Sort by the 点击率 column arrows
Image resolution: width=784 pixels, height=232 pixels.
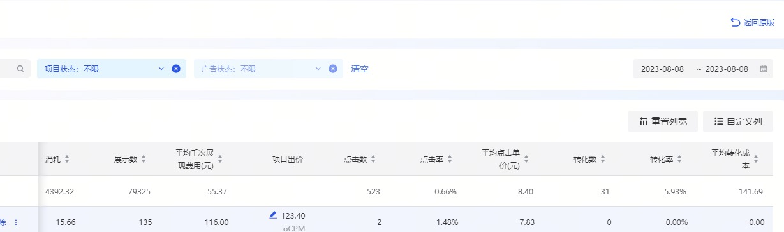click(x=450, y=160)
